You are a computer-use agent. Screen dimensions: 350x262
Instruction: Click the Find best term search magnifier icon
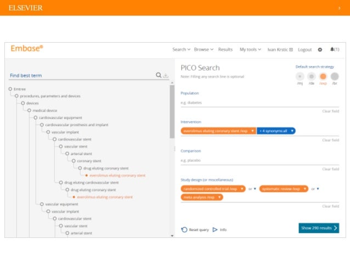click(159, 75)
